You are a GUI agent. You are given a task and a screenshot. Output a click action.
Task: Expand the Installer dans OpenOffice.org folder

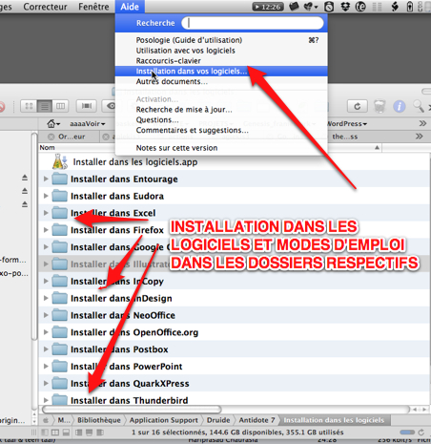[x=46, y=332]
